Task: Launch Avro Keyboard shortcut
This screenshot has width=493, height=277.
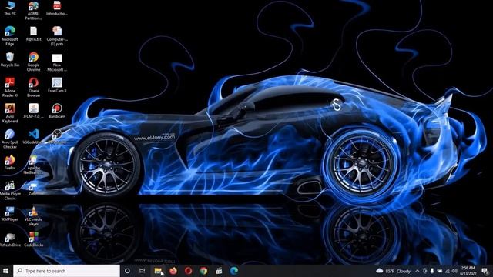Action: (10, 113)
